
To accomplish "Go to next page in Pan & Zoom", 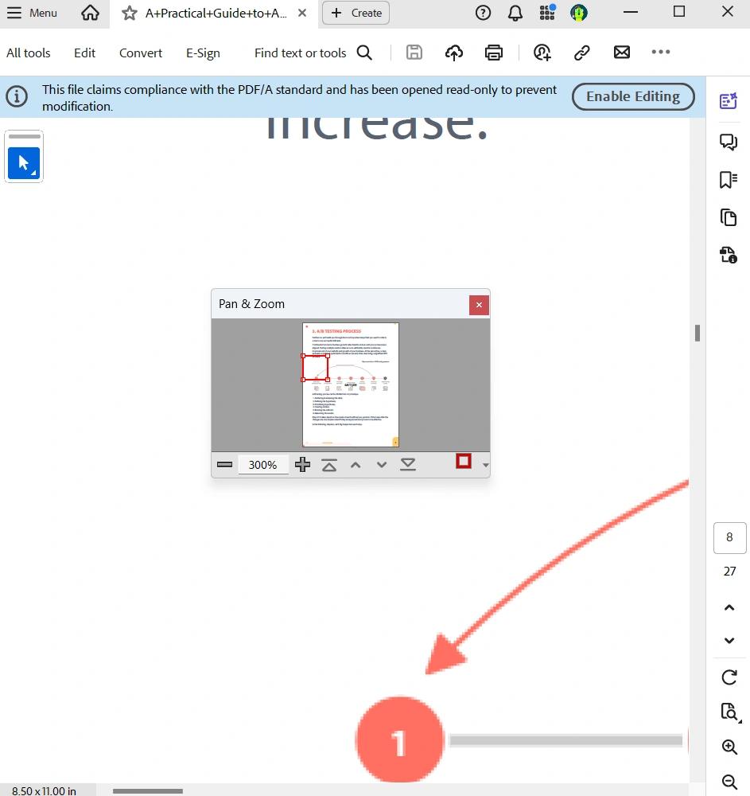I will click(x=382, y=465).
